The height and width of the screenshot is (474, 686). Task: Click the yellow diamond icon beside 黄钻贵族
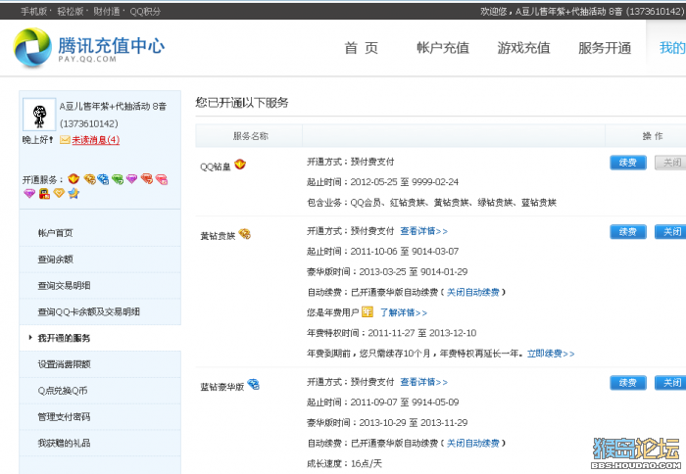coord(245,234)
